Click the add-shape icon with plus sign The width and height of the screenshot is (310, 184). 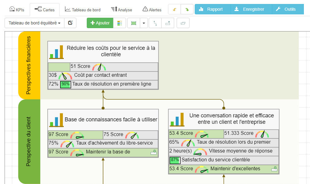168,23
